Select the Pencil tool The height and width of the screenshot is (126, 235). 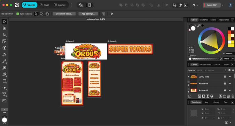pos(4,61)
